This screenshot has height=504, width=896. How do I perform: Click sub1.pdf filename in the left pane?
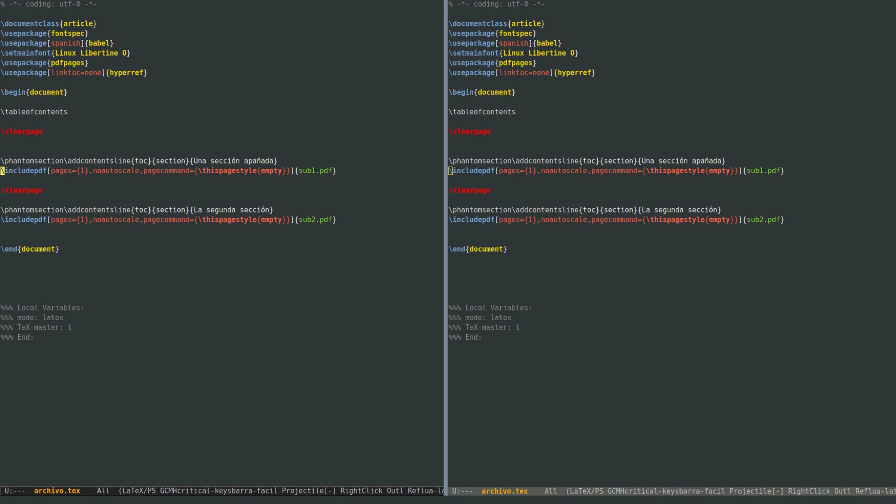[x=315, y=171]
